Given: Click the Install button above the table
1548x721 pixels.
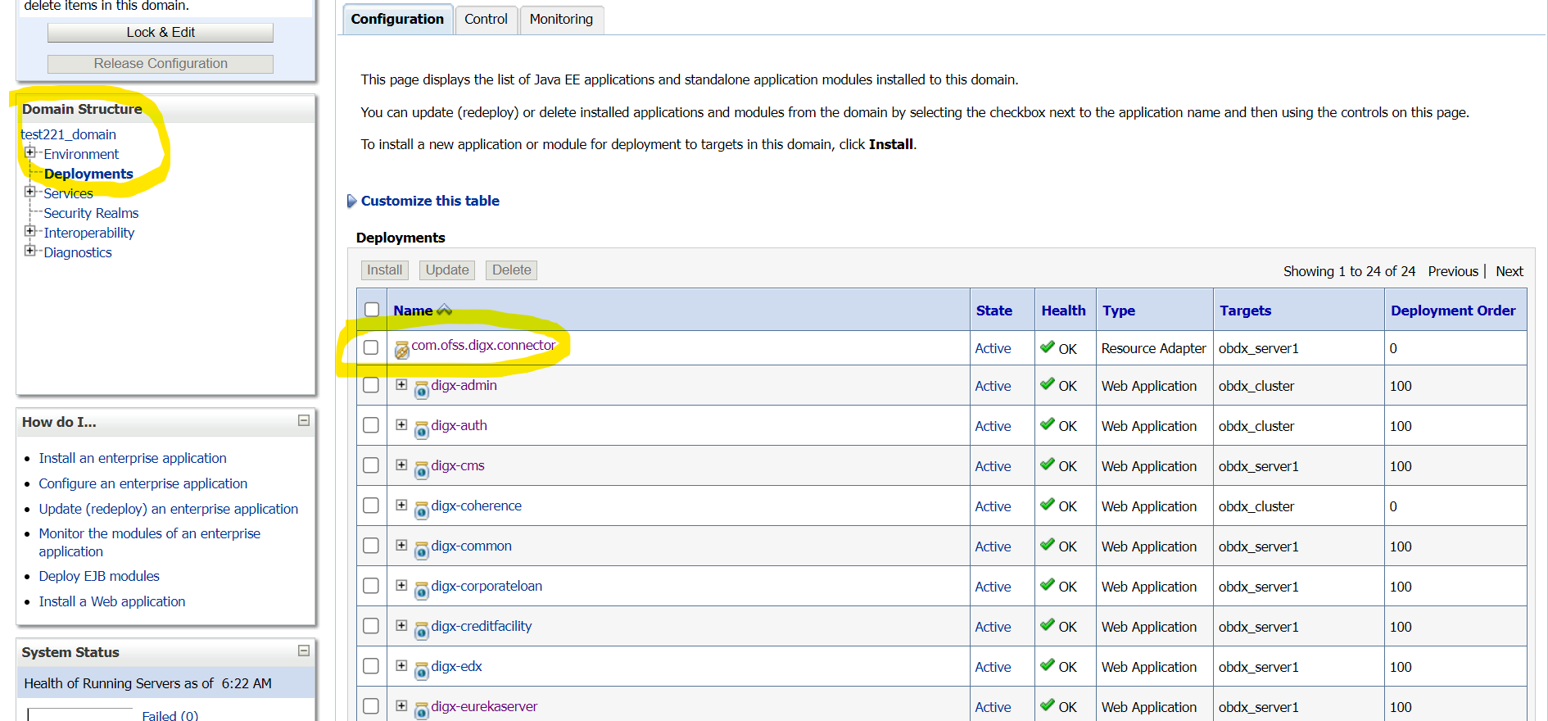Looking at the screenshot, I should 384,270.
